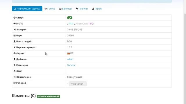The width and height of the screenshot is (186, 104).
Task: Click the country code DE
Action: (x=72, y=53)
